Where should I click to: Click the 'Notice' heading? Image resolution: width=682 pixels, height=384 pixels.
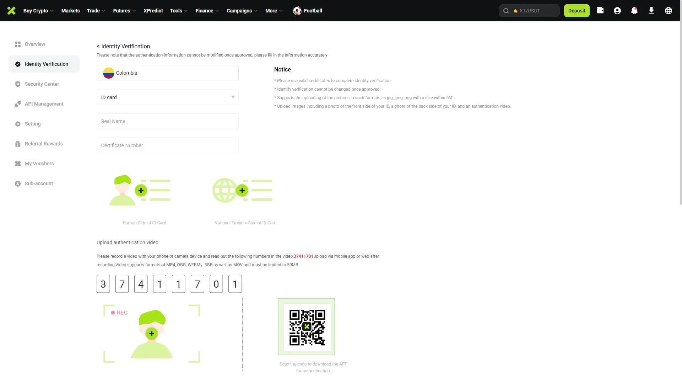tap(282, 70)
